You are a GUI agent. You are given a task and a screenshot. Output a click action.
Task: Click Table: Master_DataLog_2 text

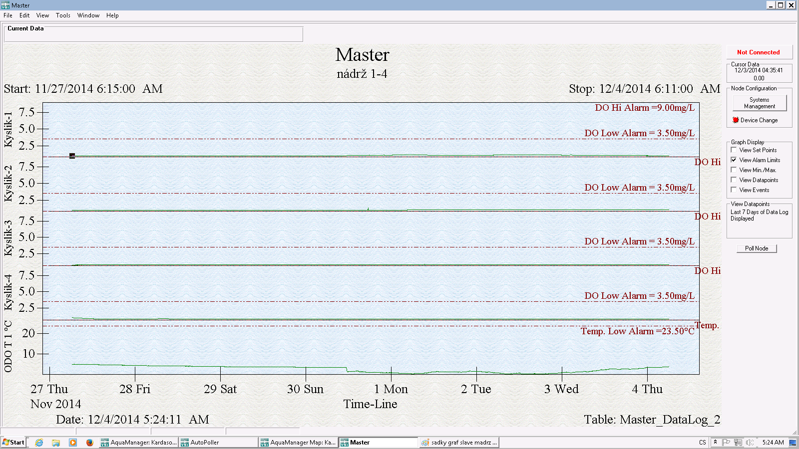pos(652,420)
